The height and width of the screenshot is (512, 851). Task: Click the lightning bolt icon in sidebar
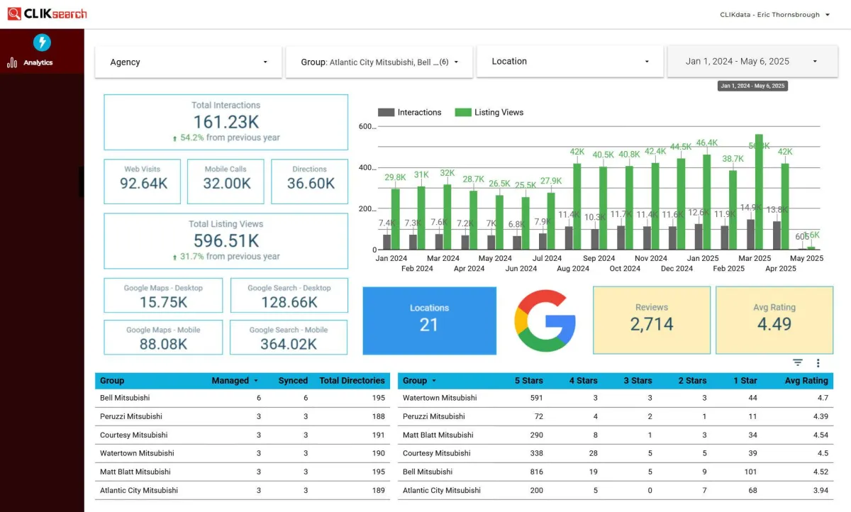click(x=42, y=43)
